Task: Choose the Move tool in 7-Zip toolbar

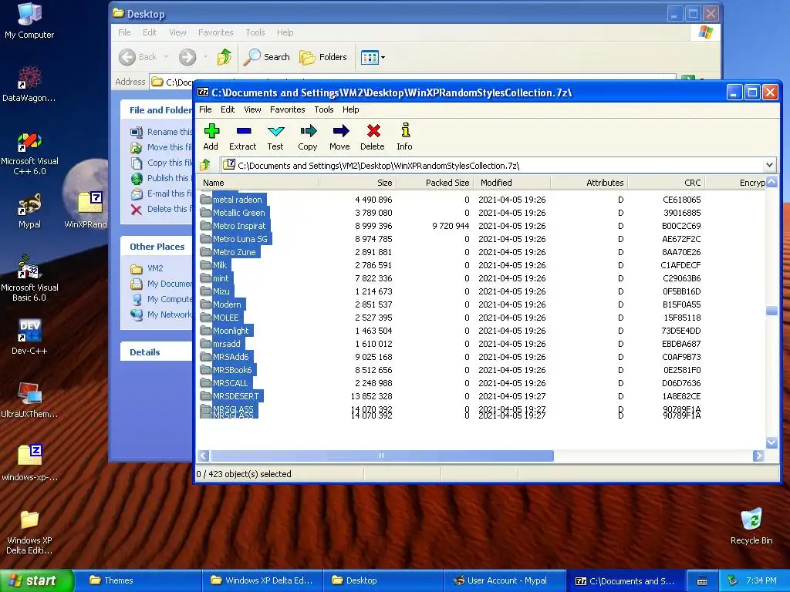Action: (x=340, y=137)
